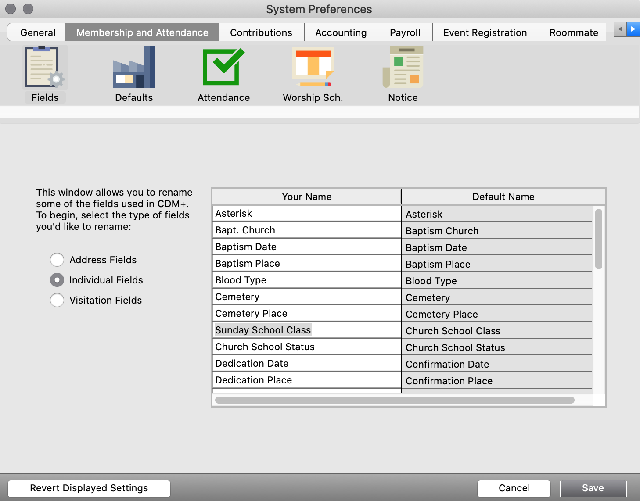The width and height of the screenshot is (640, 501).
Task: Switch to the Payroll tab
Action: 405,32
